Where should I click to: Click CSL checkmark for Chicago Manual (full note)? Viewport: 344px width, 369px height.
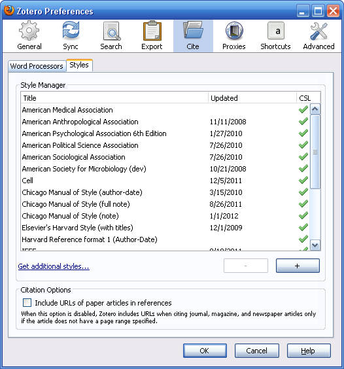tap(303, 203)
